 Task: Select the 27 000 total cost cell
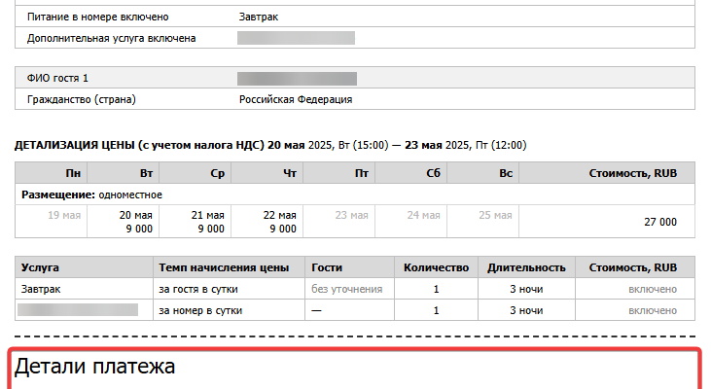[x=659, y=222]
